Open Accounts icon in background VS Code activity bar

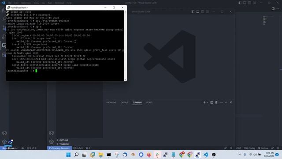4,133
